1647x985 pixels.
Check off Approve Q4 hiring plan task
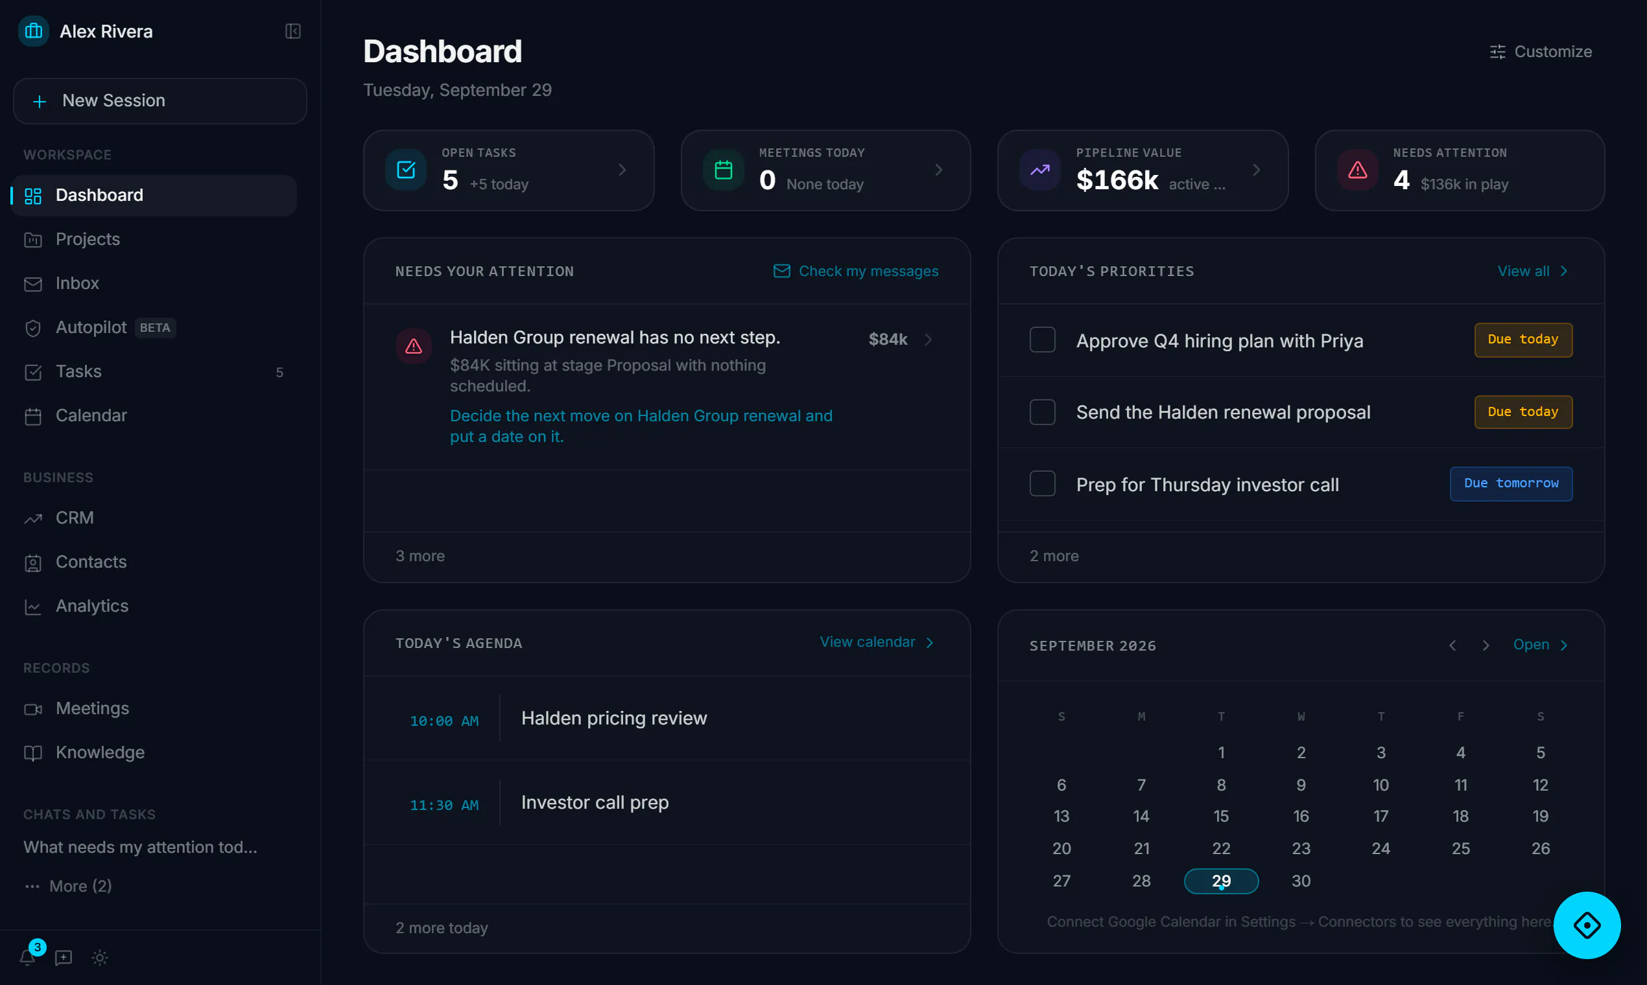(x=1042, y=340)
